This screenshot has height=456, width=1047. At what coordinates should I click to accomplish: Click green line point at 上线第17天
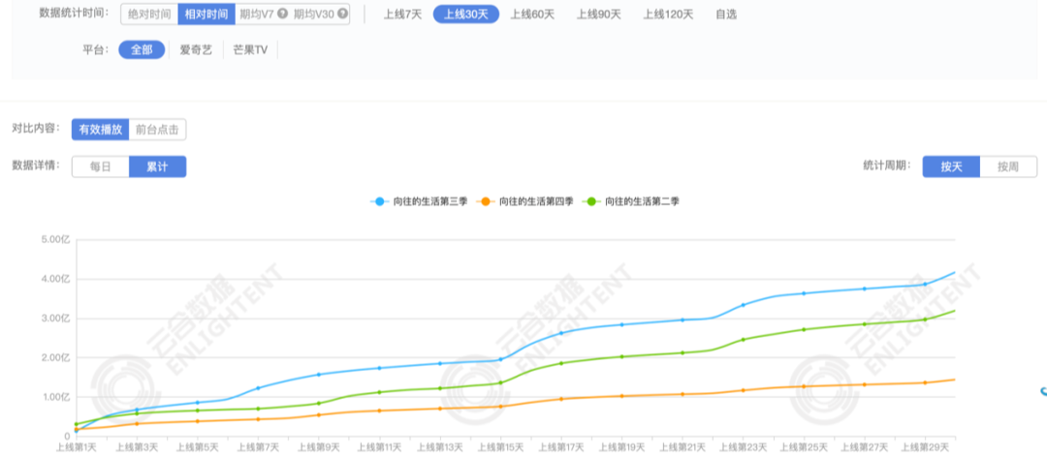tap(561, 363)
